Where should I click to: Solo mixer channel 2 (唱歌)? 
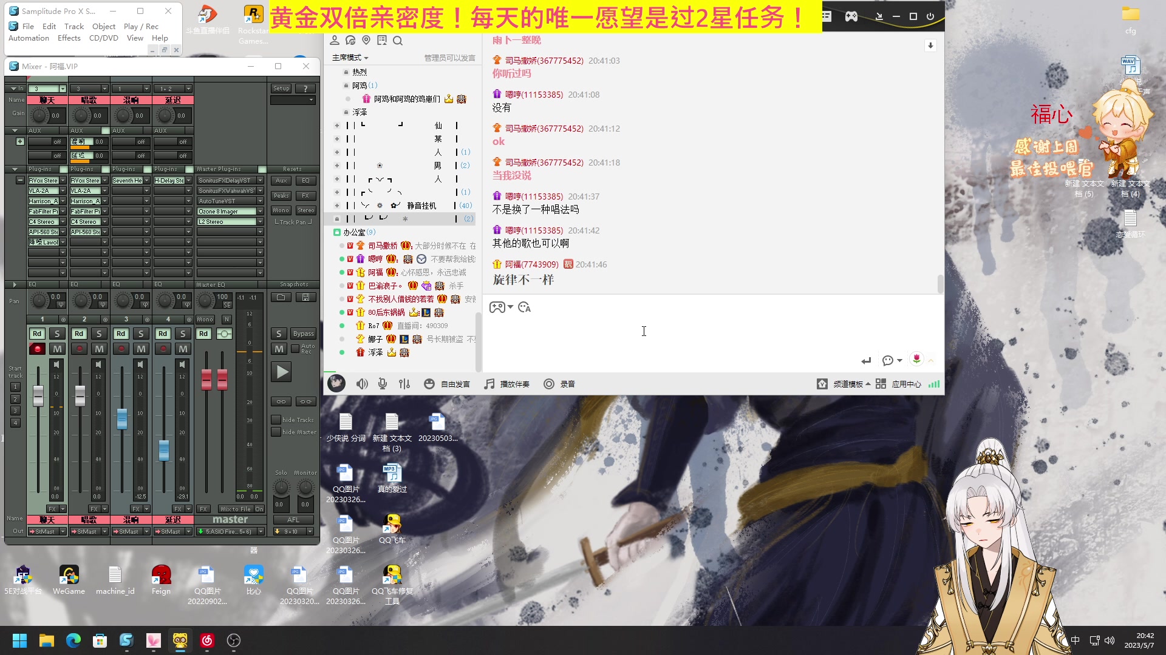tap(99, 334)
